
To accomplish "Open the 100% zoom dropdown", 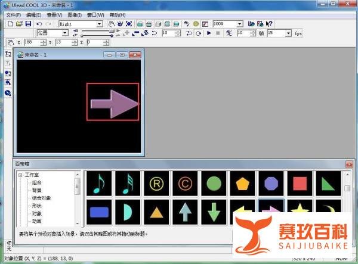I will [x=239, y=24].
